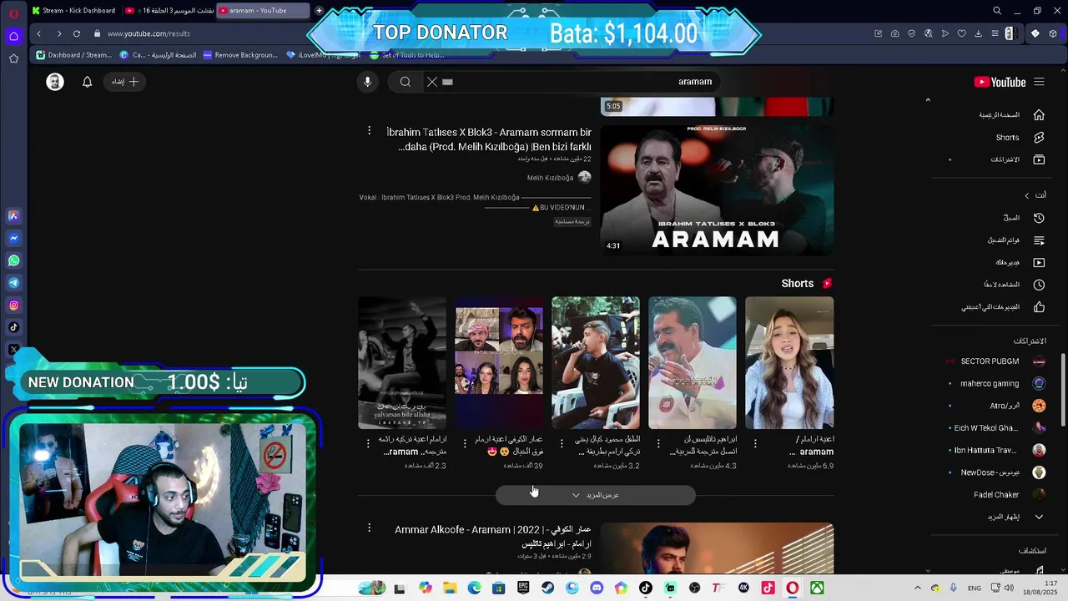Open Messenger in the Opera sidebar
Viewport: 1068px width, 601px height.
pyautogui.click(x=13, y=238)
